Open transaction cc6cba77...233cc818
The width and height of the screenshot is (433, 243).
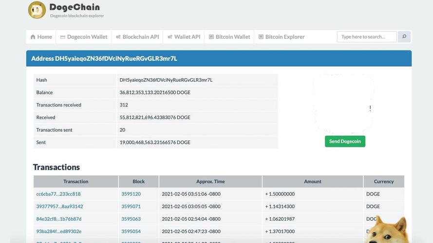(x=58, y=194)
